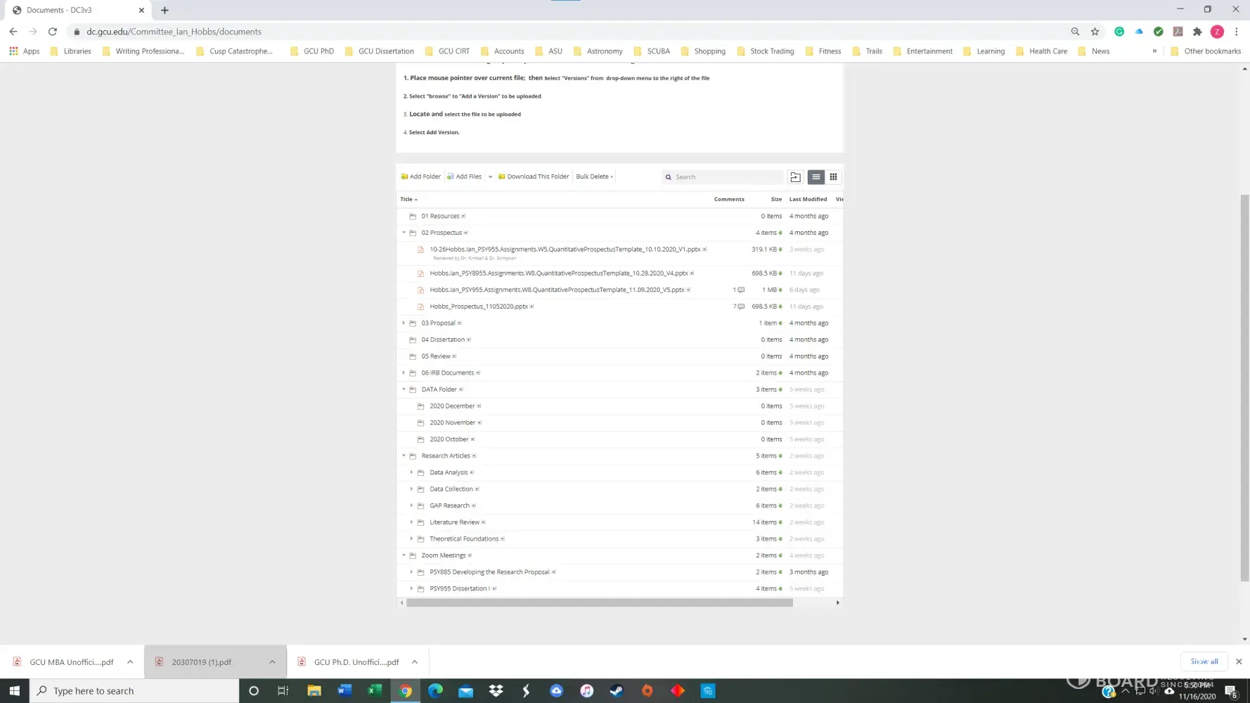This screenshot has width=1250, height=703.
Task: Open Other bookmarks folder
Action: coord(1206,51)
